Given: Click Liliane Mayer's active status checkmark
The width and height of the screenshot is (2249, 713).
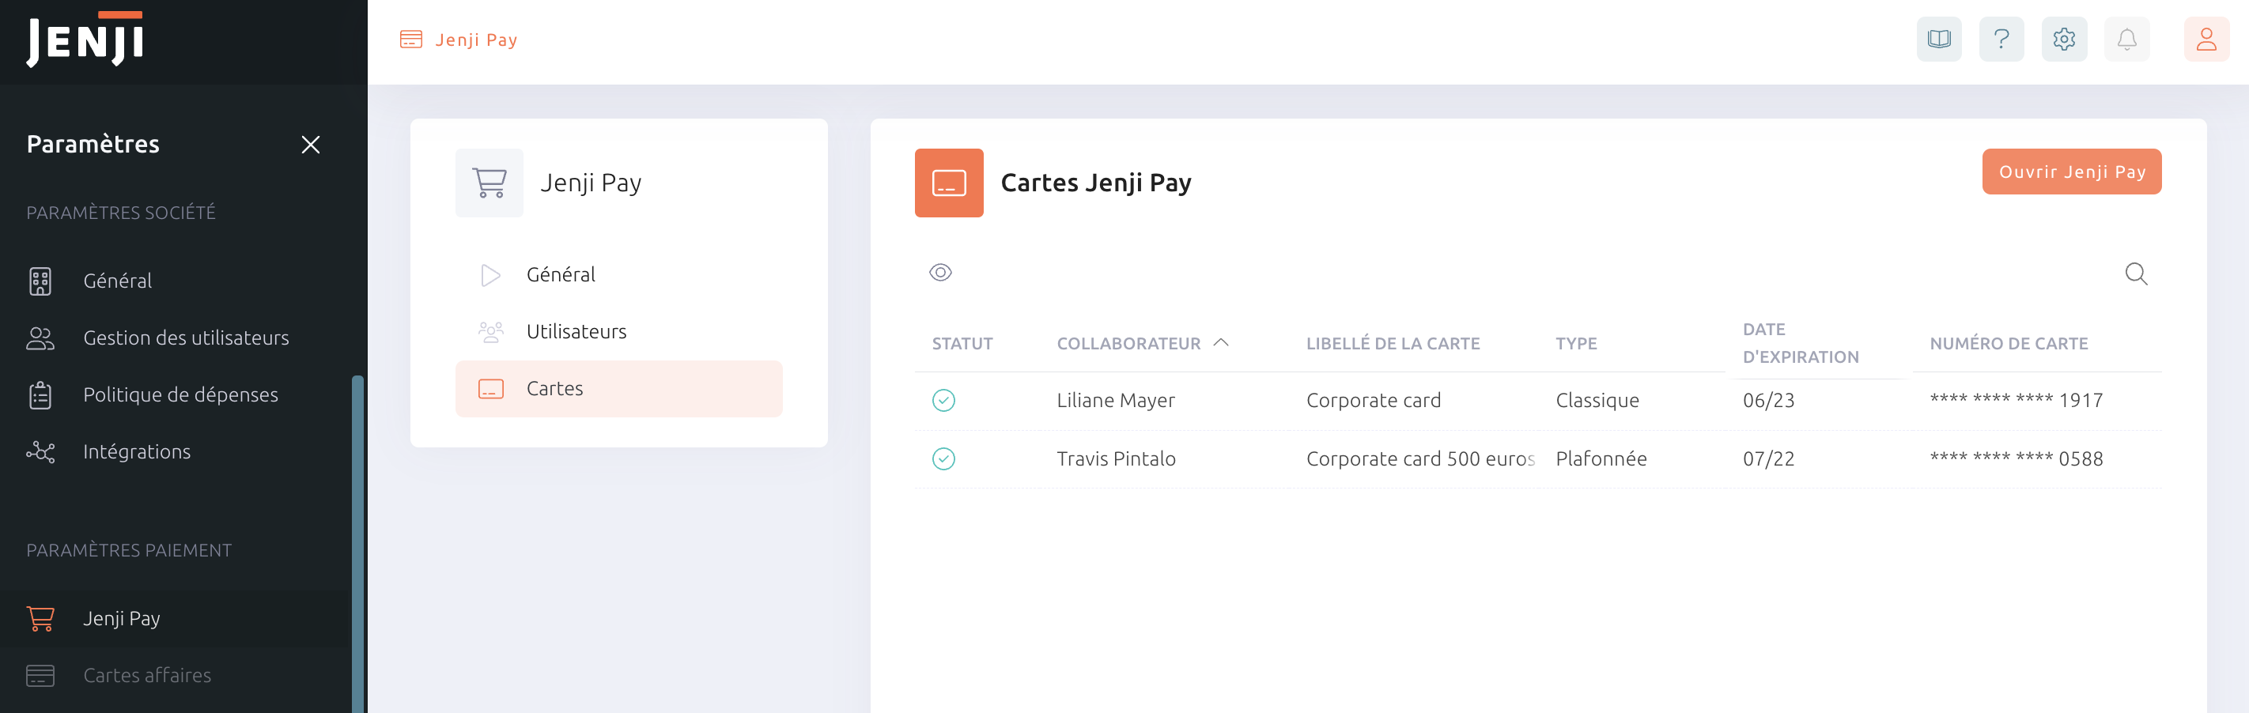Looking at the screenshot, I should pos(943,401).
